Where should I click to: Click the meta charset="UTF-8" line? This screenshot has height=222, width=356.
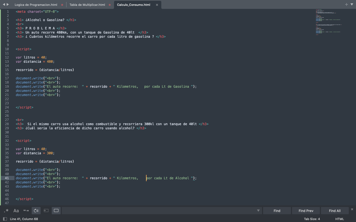[37, 12]
